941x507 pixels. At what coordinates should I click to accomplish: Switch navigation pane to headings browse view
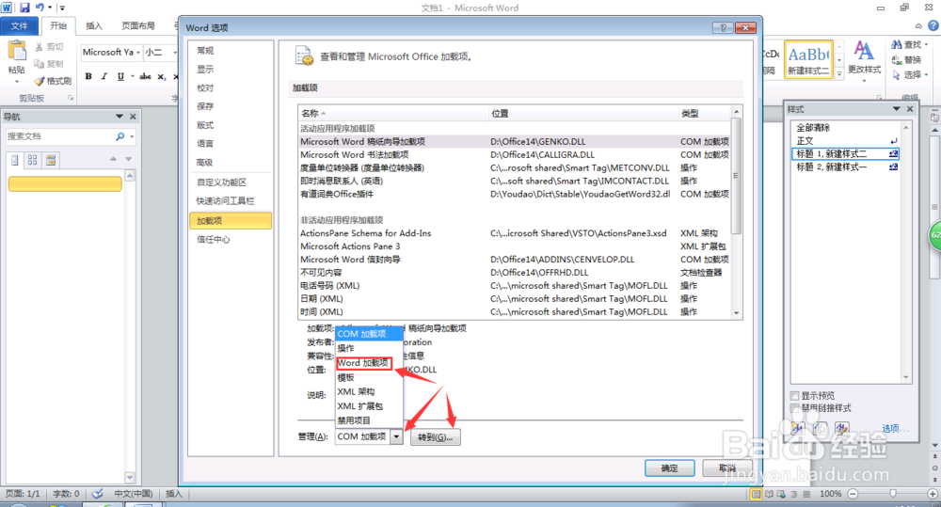(15, 160)
